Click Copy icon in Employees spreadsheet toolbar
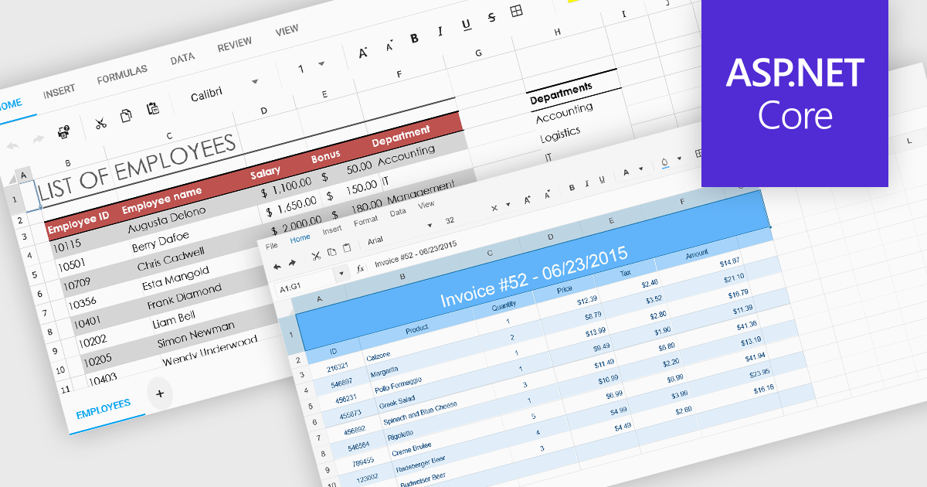 127,115
